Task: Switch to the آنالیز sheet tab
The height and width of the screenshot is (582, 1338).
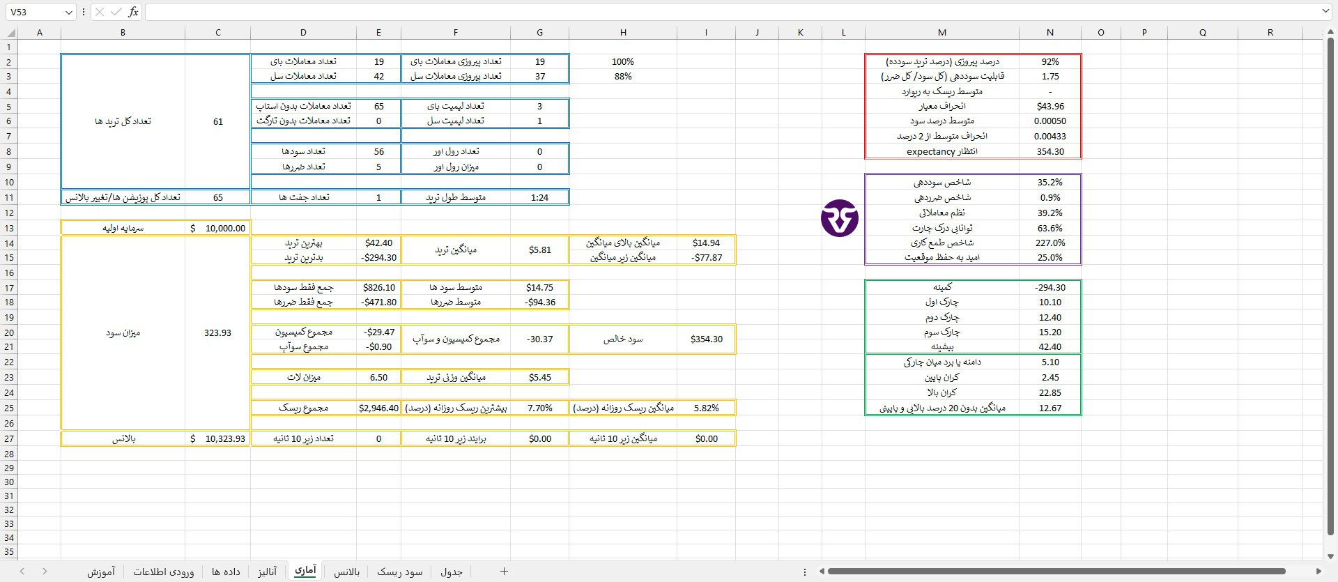Action: tap(268, 572)
